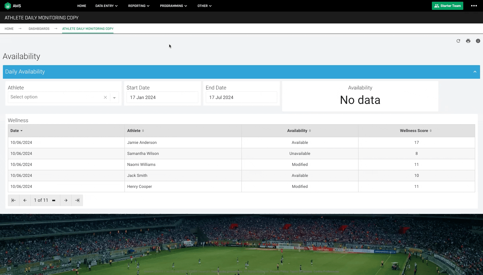
Task: Expand the Programming menu
Action: (174, 6)
